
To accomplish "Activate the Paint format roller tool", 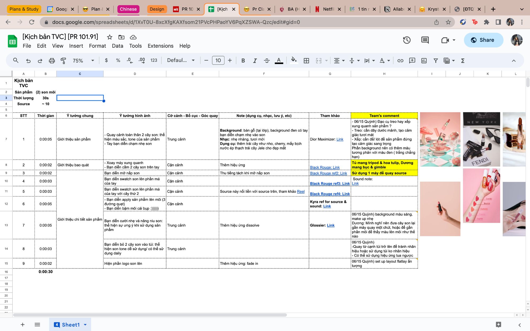I will tap(63, 61).
